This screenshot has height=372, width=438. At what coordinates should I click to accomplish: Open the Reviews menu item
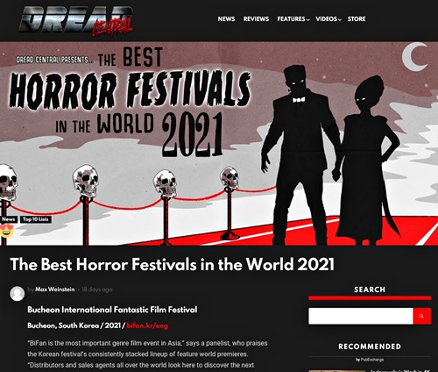tap(256, 19)
